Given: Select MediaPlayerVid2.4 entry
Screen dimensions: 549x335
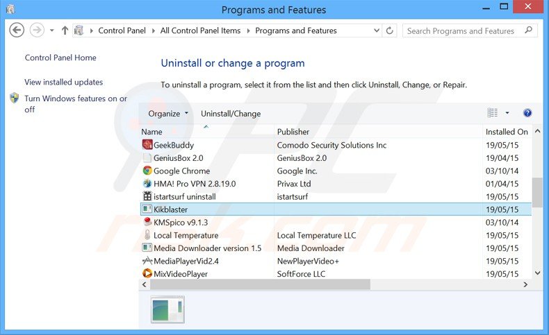Looking at the screenshot, I should tap(186, 261).
